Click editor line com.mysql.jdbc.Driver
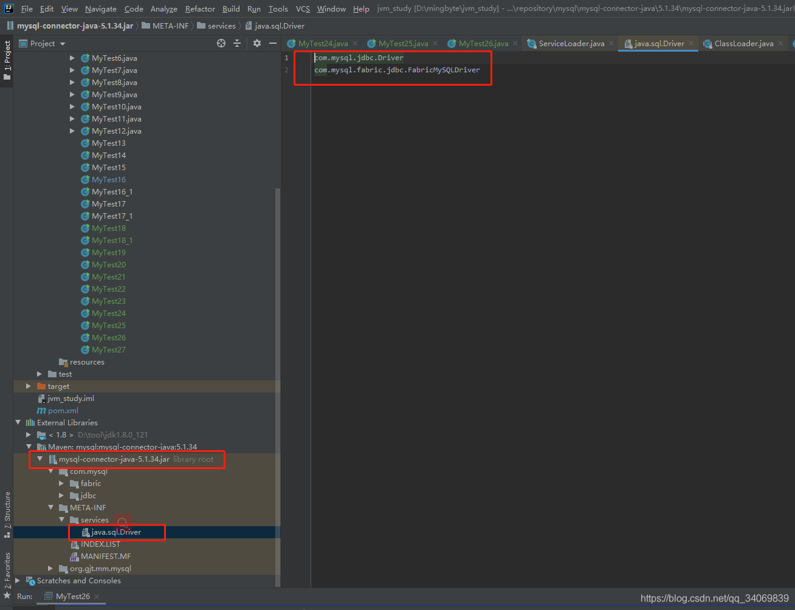 coord(359,58)
